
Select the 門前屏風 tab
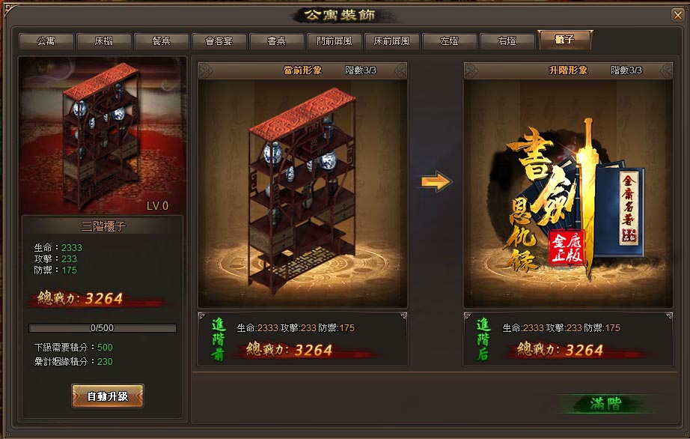(x=335, y=41)
